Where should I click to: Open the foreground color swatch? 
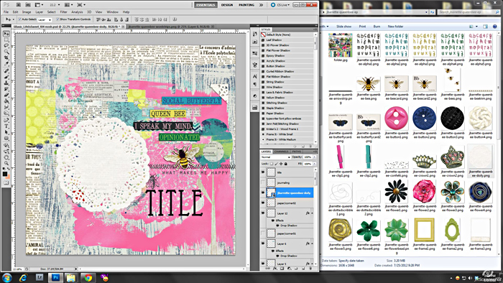click(5, 174)
